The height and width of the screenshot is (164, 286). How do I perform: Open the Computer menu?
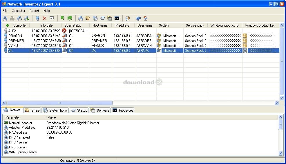click(x=19, y=11)
